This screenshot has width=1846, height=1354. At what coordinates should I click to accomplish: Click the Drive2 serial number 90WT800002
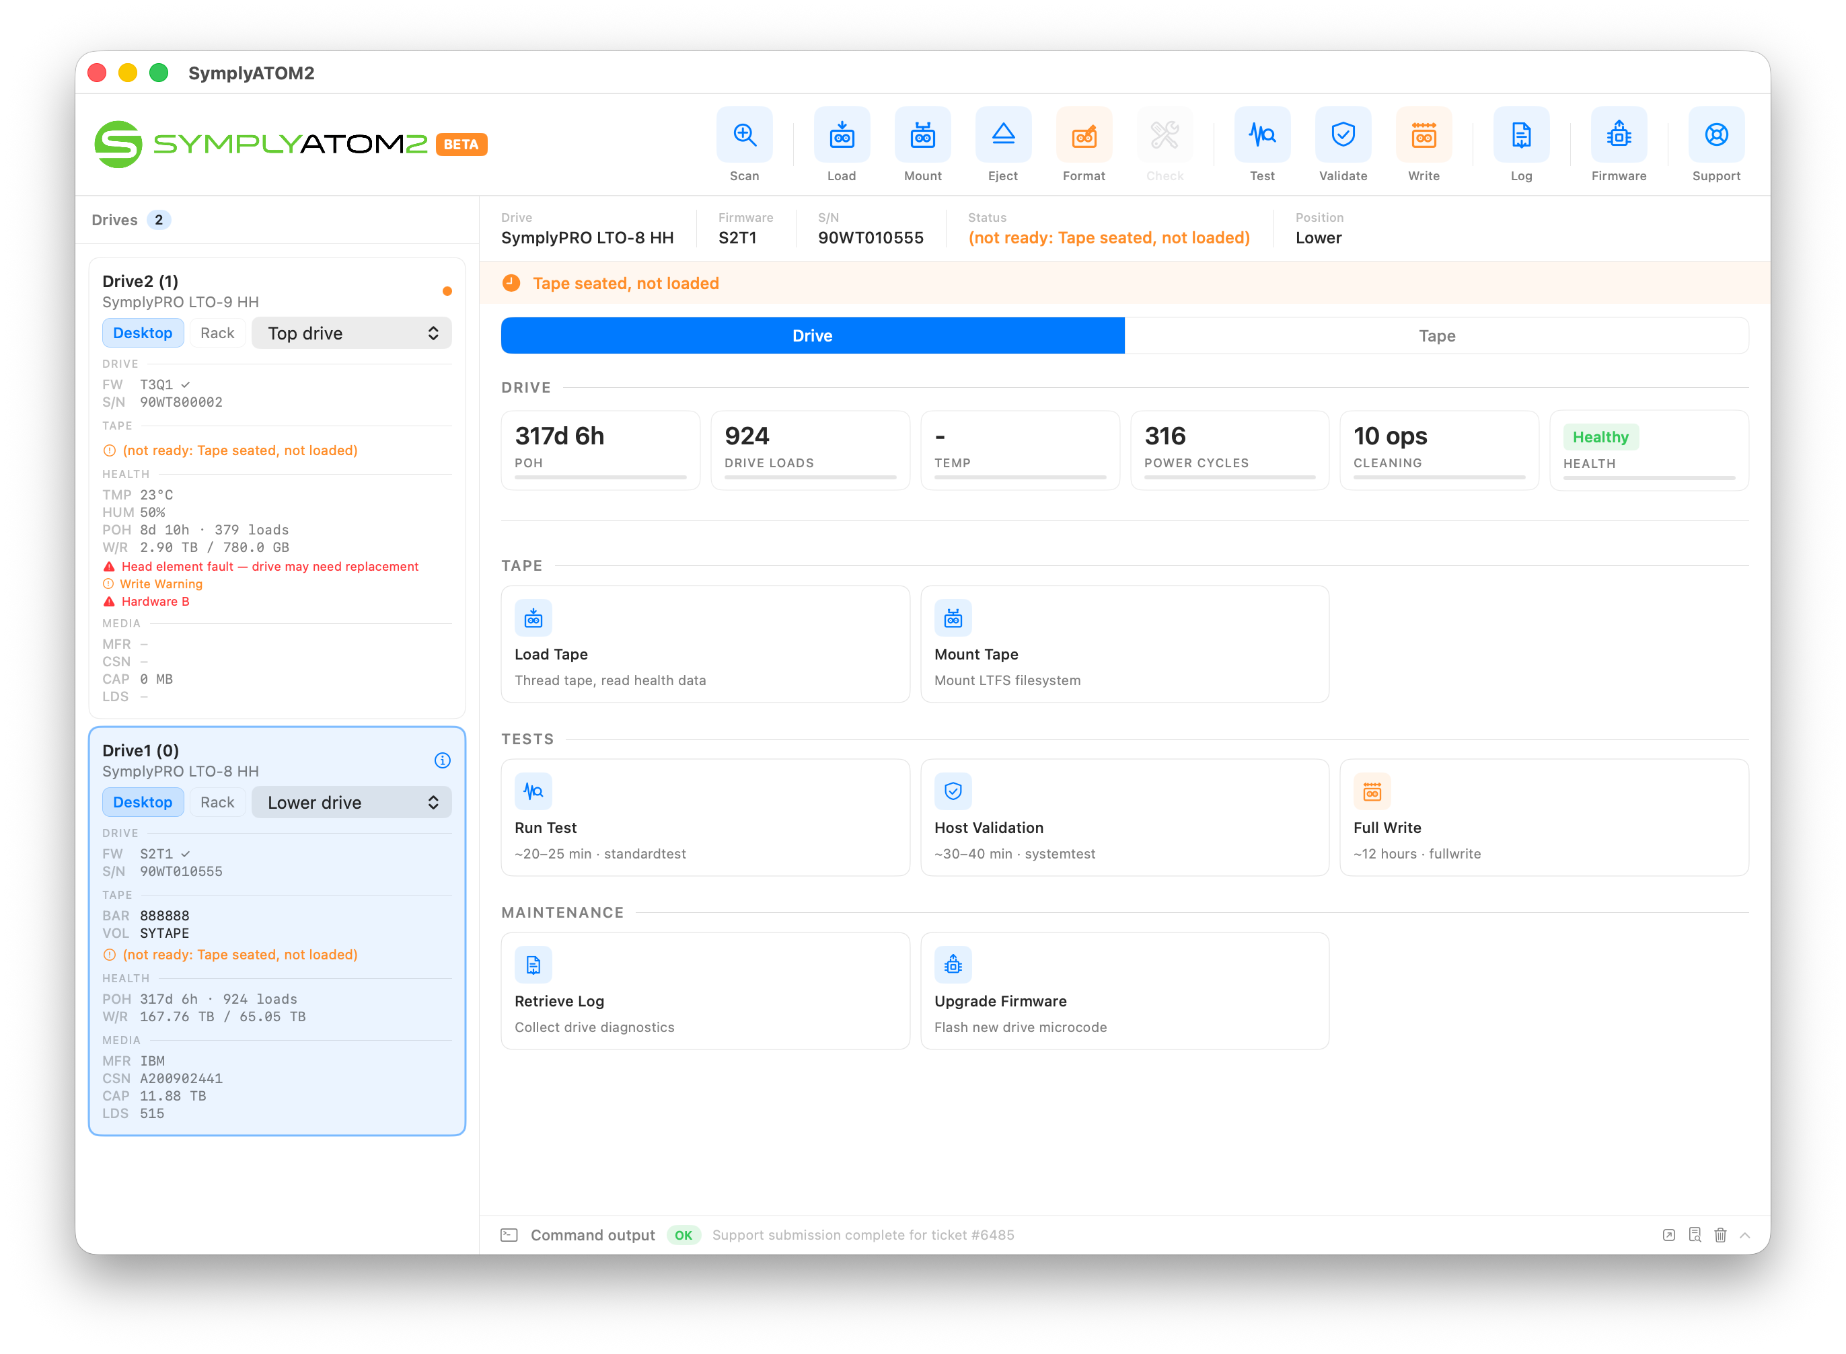[x=181, y=403]
